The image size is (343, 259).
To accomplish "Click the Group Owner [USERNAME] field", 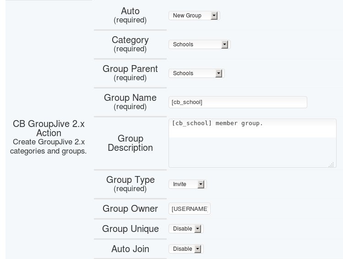I will coord(190,209).
